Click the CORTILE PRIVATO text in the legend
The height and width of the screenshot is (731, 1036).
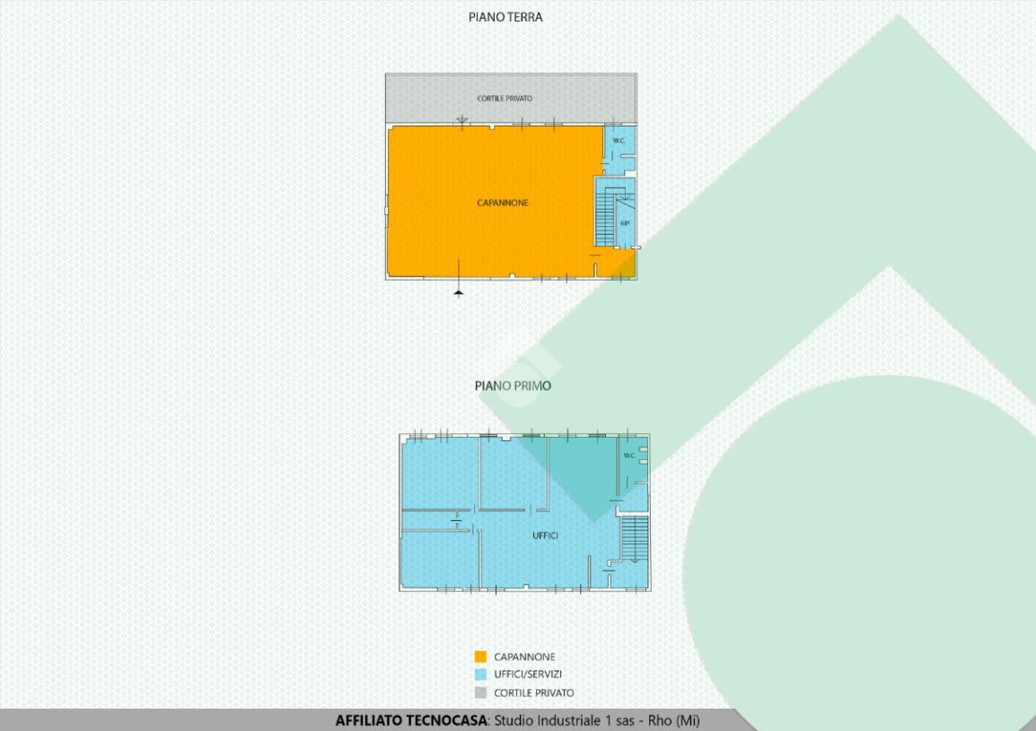tap(533, 692)
